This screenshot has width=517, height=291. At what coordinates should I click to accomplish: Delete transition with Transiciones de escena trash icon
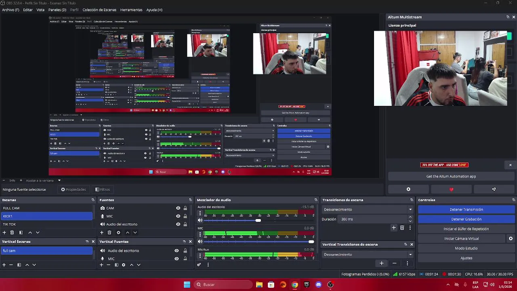tap(402, 228)
